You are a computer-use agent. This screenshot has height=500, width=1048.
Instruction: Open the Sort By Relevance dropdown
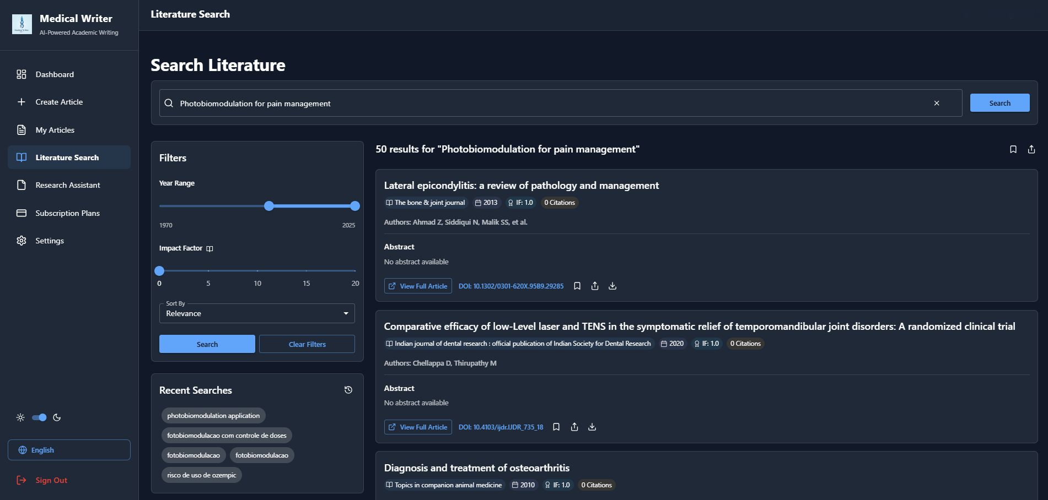pos(257,313)
